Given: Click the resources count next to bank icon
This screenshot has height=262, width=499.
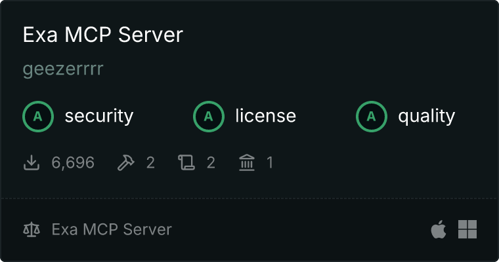Looking at the screenshot, I should point(269,162).
